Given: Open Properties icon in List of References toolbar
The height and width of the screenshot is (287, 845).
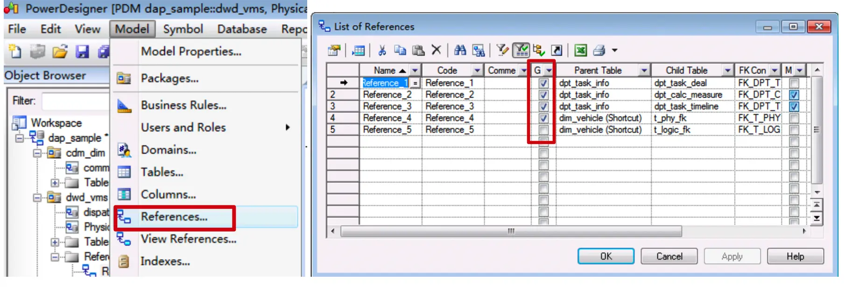Looking at the screenshot, I should pyautogui.click(x=334, y=50).
